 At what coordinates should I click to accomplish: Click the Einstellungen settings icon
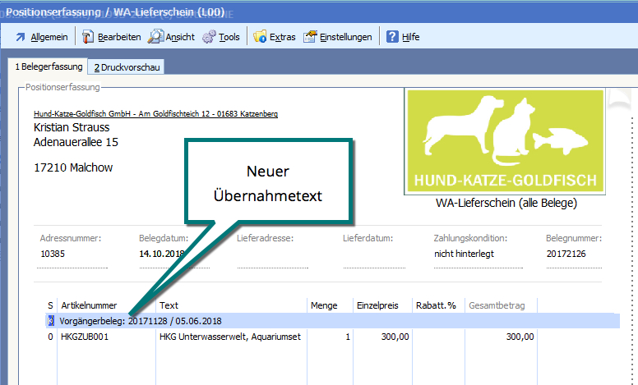(310, 37)
